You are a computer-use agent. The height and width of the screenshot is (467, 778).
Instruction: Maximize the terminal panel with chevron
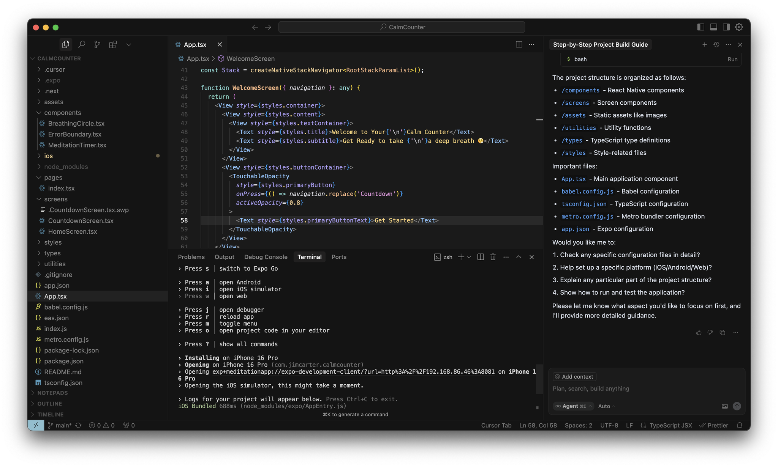coord(519,257)
